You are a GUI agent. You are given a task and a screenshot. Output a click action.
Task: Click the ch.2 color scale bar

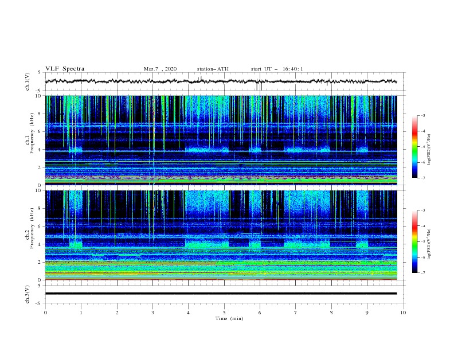[x=414, y=241]
